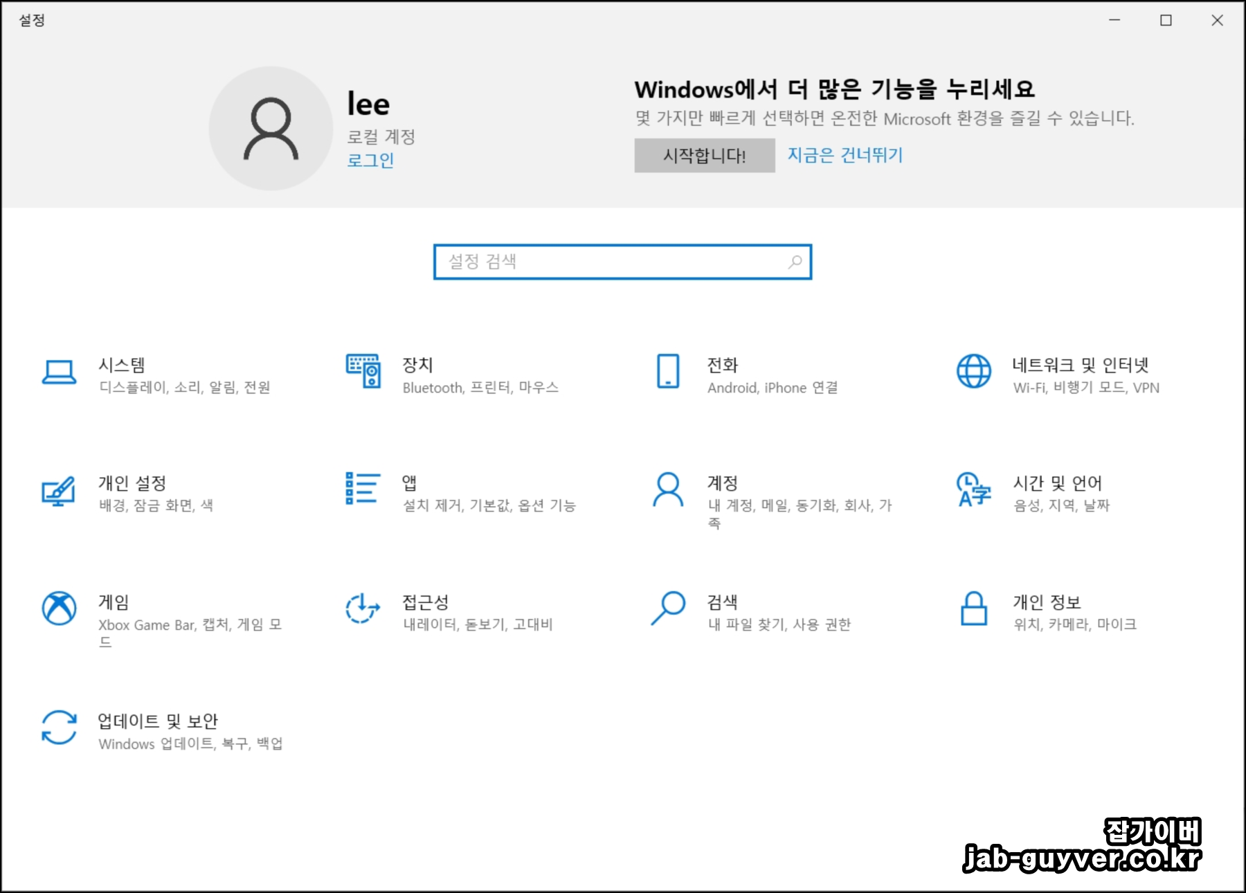Open the 게임 category title
The image size is (1246, 893).
(x=114, y=602)
